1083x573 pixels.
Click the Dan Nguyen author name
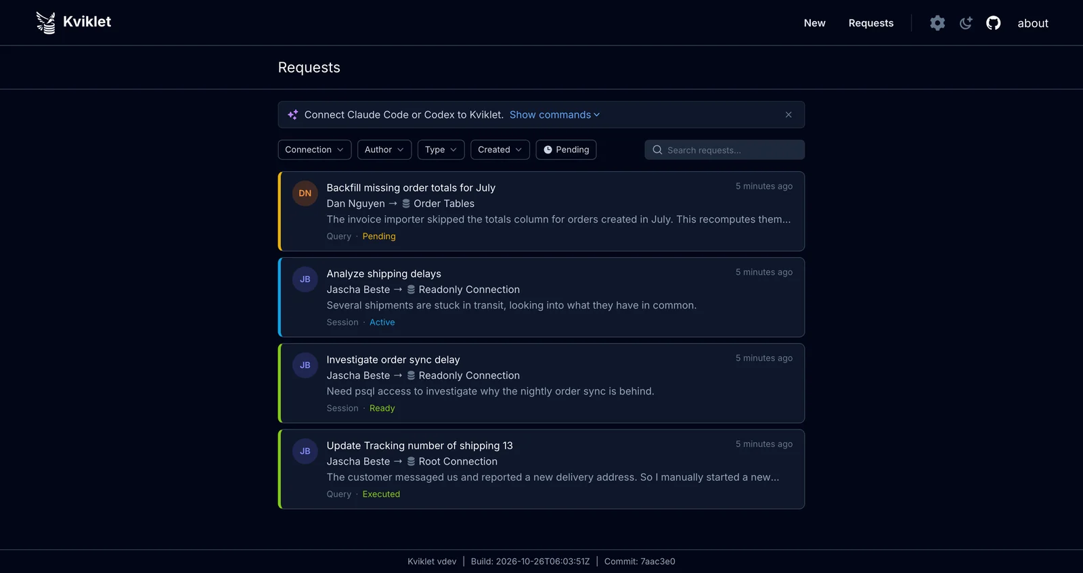coord(355,204)
